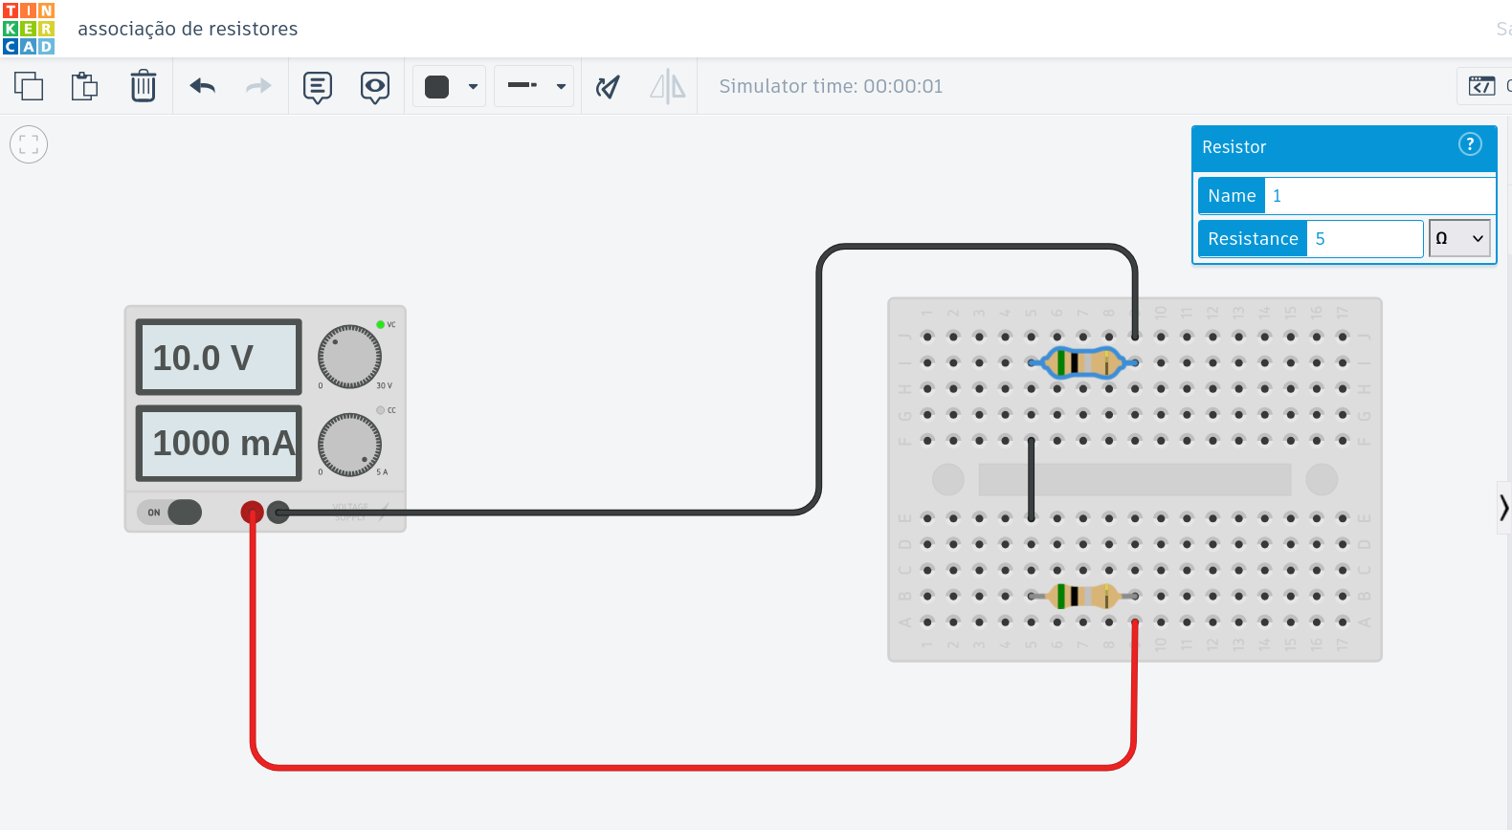
Task: Delete selection with the trash icon
Action: (x=144, y=86)
